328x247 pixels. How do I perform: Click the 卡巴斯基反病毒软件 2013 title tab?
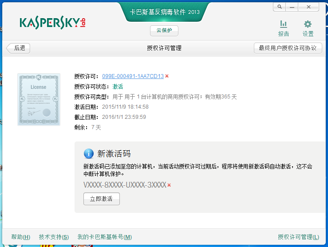pos(164,12)
